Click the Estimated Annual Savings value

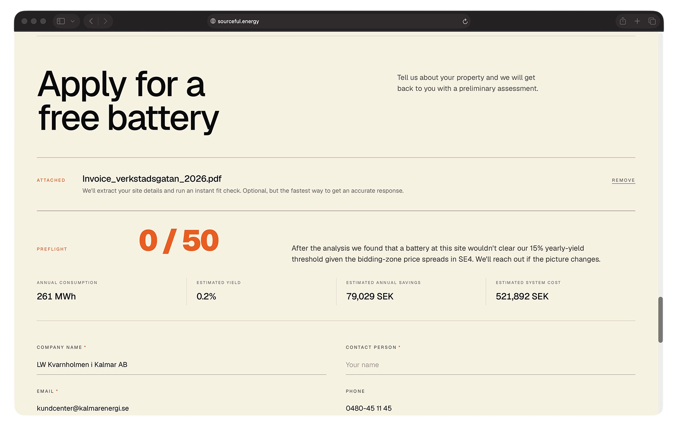click(x=370, y=296)
